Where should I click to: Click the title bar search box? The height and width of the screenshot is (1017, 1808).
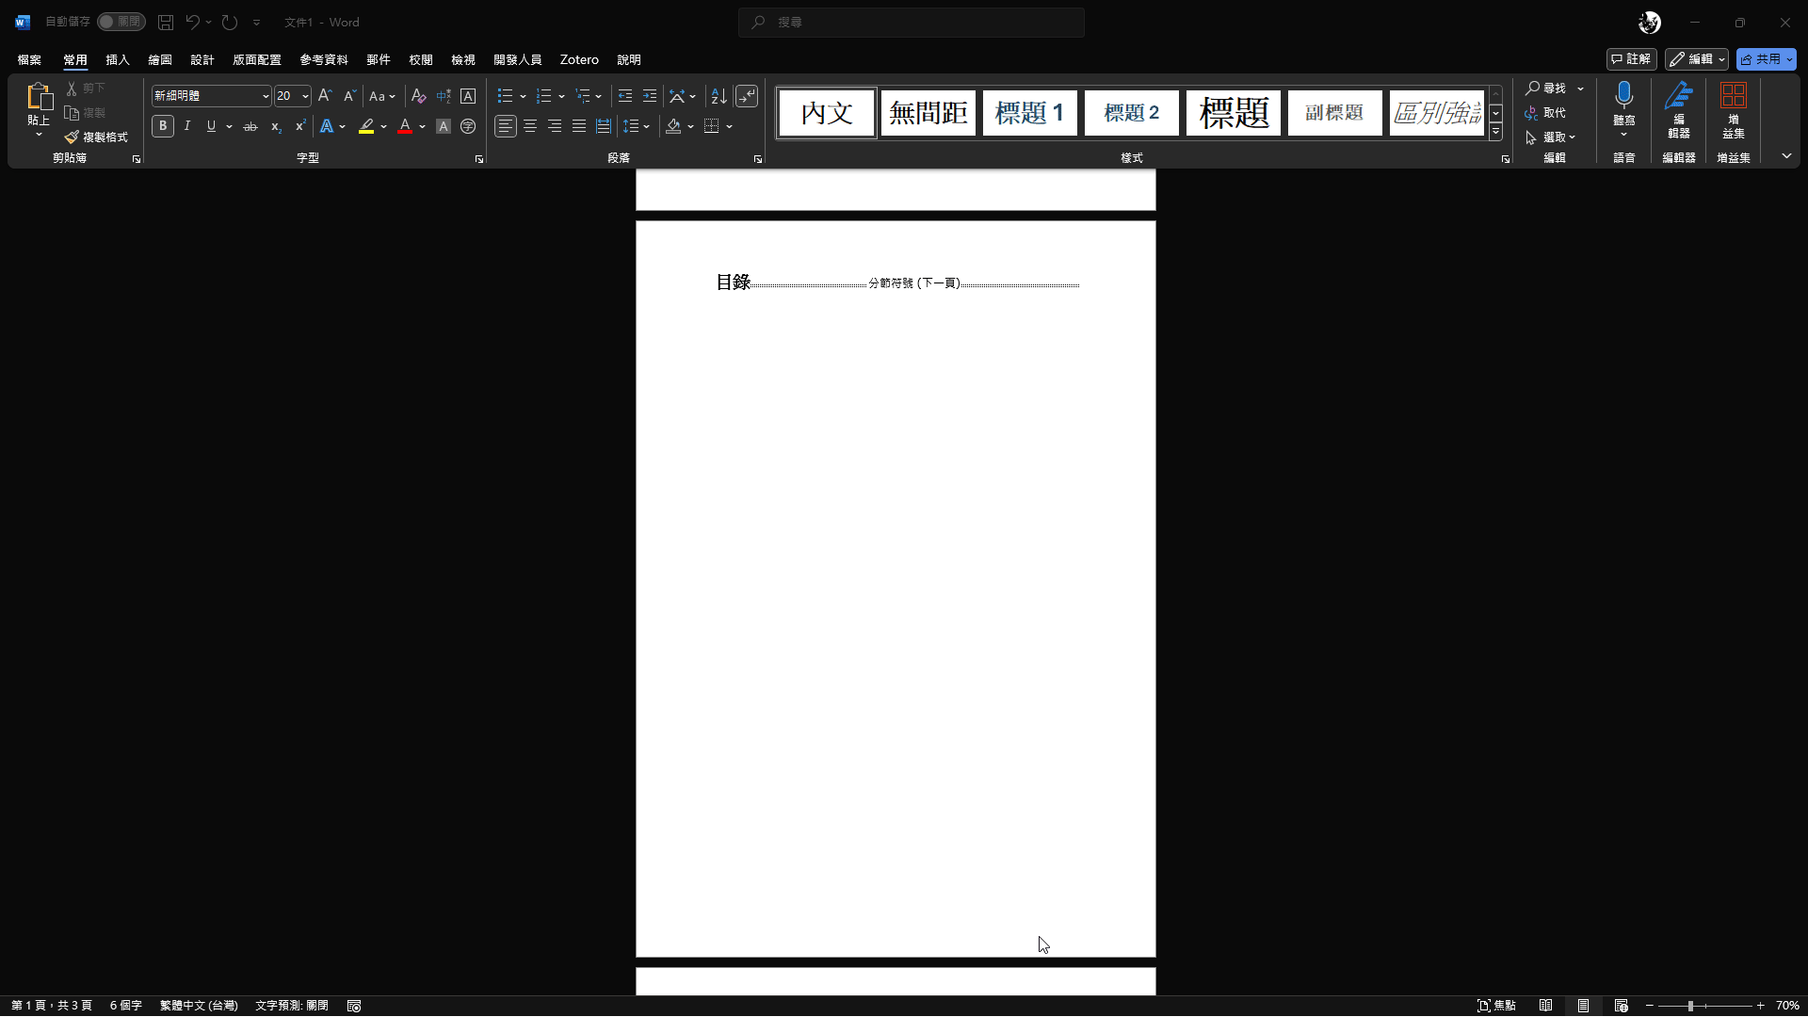coord(911,22)
